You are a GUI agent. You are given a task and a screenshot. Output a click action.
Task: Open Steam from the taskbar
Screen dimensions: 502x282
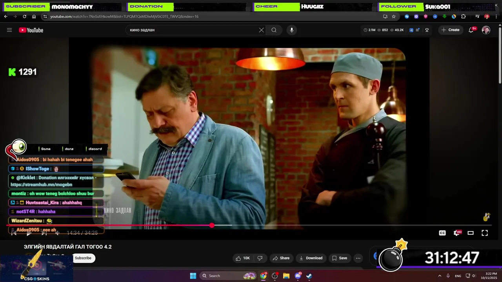coord(309,276)
